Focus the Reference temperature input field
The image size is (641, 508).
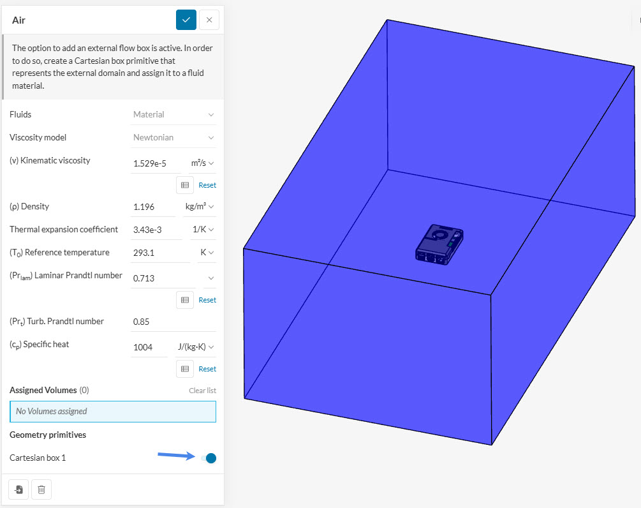[x=159, y=253]
